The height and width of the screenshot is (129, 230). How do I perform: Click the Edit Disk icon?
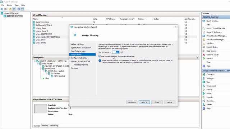coord(204,43)
